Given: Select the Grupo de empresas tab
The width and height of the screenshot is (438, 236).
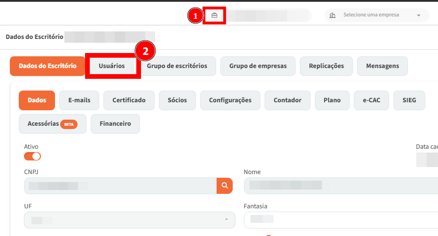Looking at the screenshot, I should pos(258,66).
